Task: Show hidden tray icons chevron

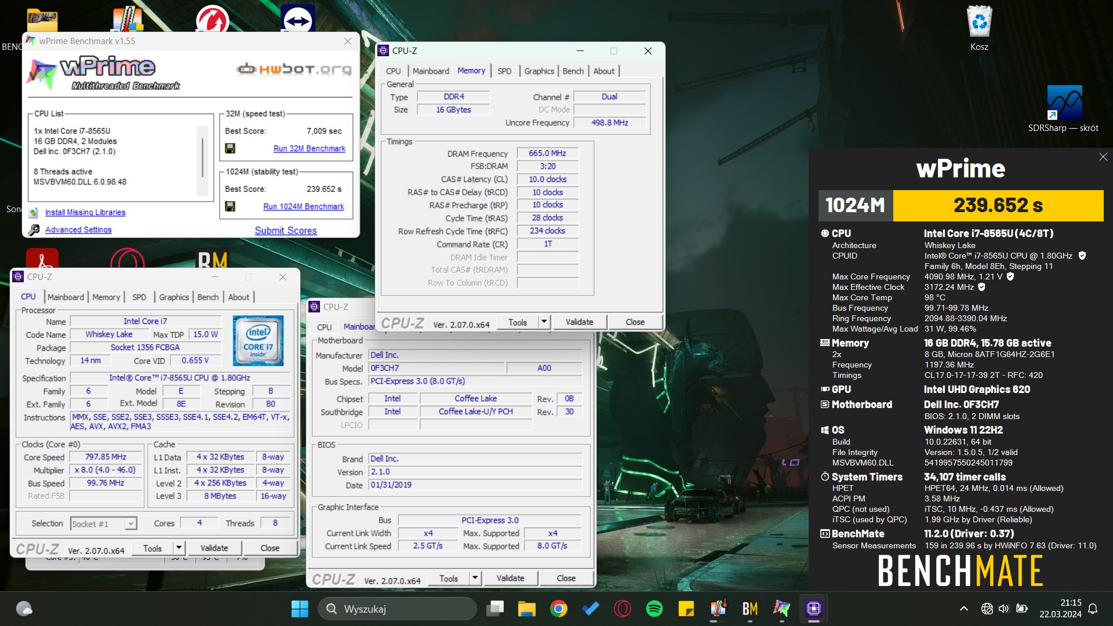Action: click(x=963, y=609)
